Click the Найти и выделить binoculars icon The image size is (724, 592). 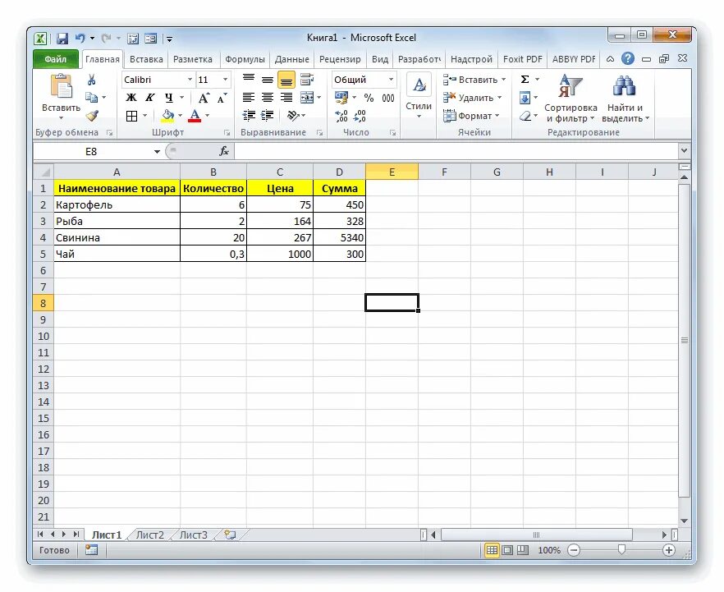tap(625, 86)
